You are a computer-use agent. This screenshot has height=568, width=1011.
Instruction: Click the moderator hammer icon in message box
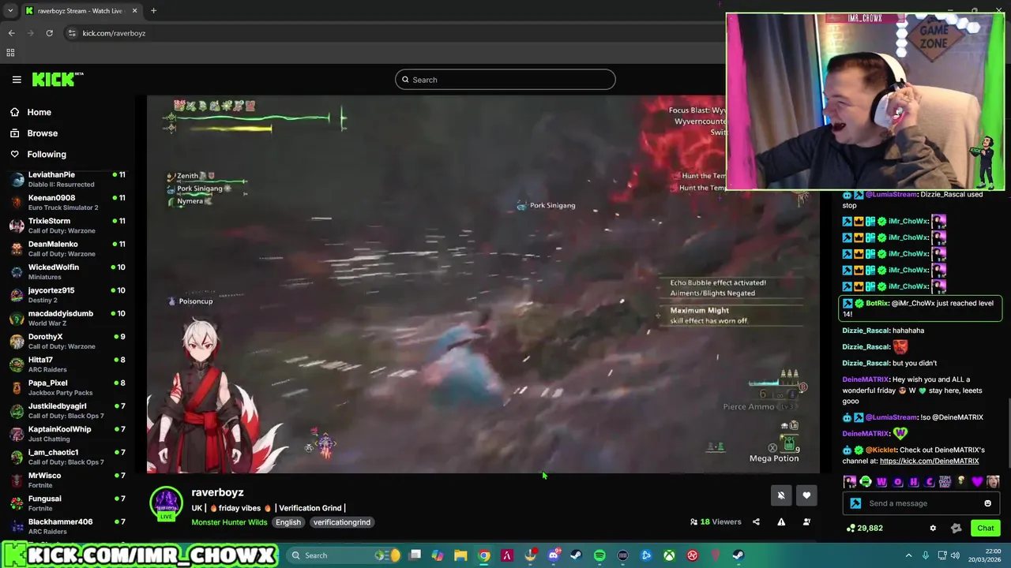pos(855,503)
